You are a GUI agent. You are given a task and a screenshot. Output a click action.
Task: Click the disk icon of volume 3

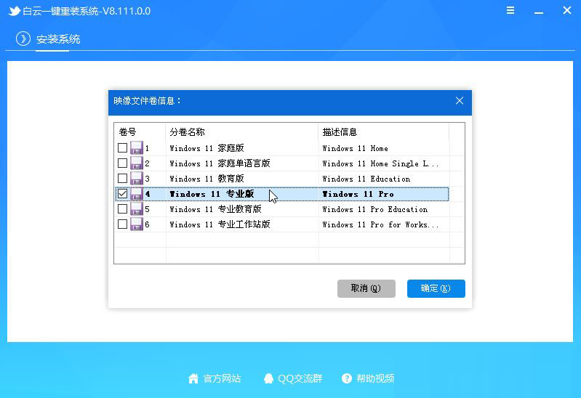pos(137,179)
